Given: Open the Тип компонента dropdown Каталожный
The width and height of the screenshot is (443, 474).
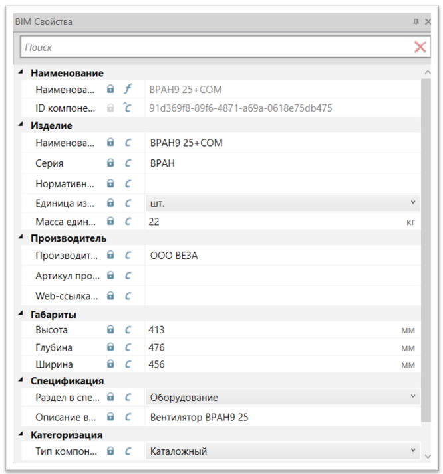Looking at the screenshot, I should pyautogui.click(x=282, y=451).
